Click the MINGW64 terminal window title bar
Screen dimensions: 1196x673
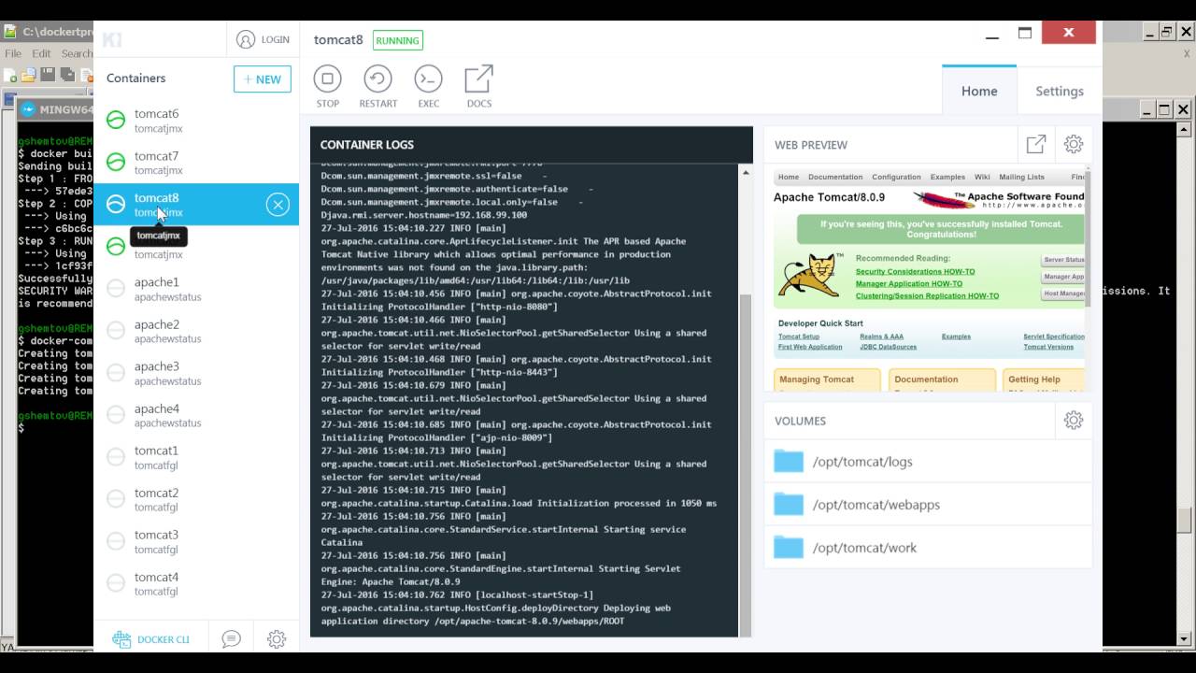[x=56, y=109]
